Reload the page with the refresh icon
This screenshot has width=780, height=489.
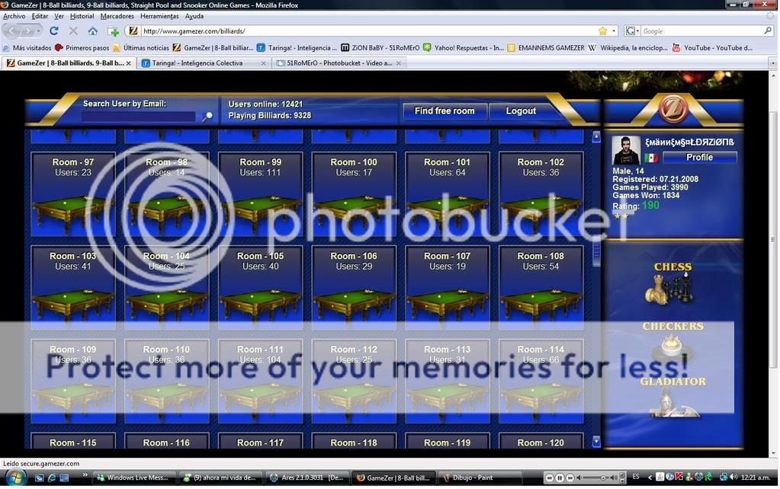coord(53,30)
